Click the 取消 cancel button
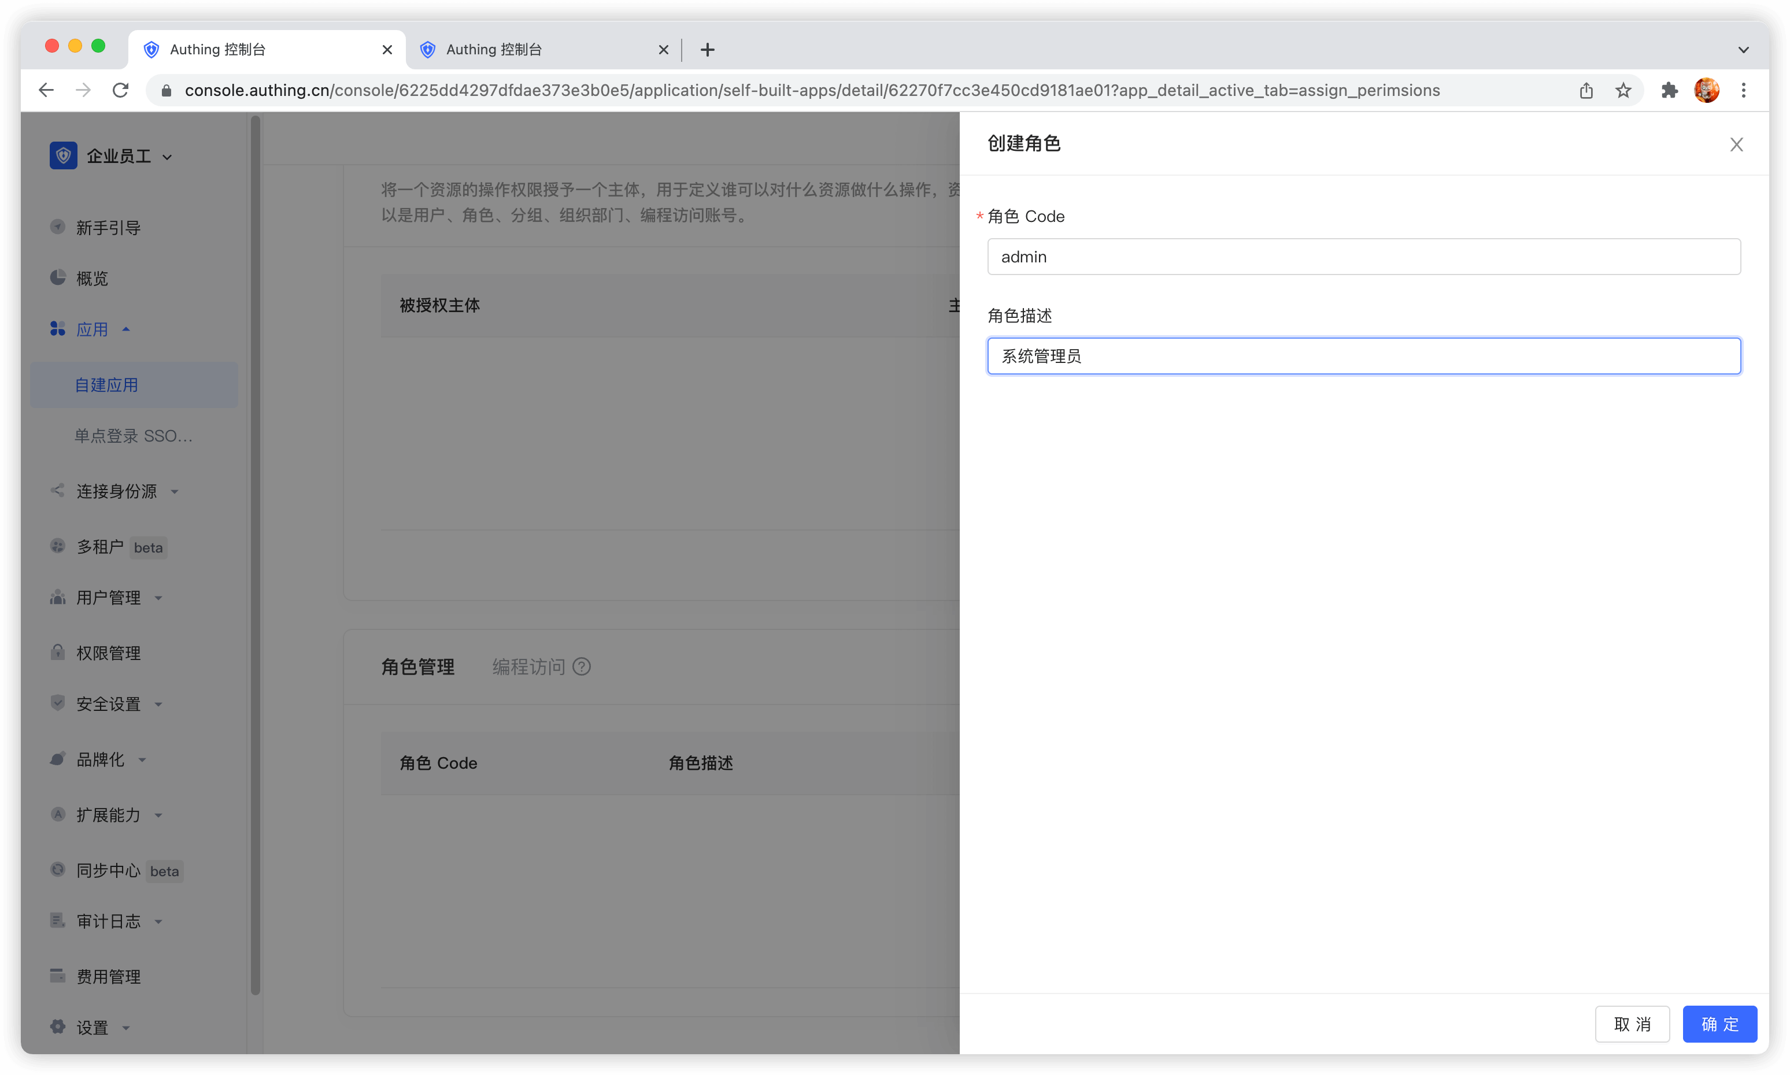 coord(1631,1024)
